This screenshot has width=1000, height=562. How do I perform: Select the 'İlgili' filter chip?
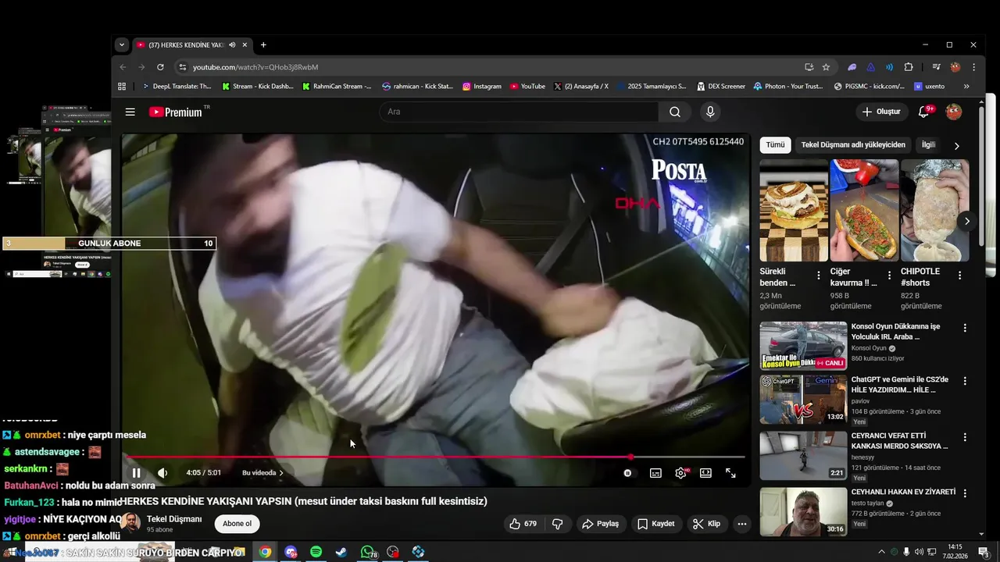pos(929,145)
